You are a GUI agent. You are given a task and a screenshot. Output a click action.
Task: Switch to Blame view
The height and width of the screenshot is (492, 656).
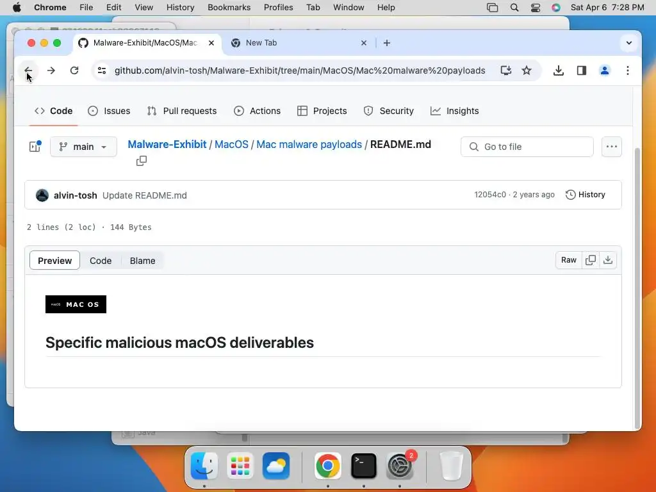pos(143,261)
